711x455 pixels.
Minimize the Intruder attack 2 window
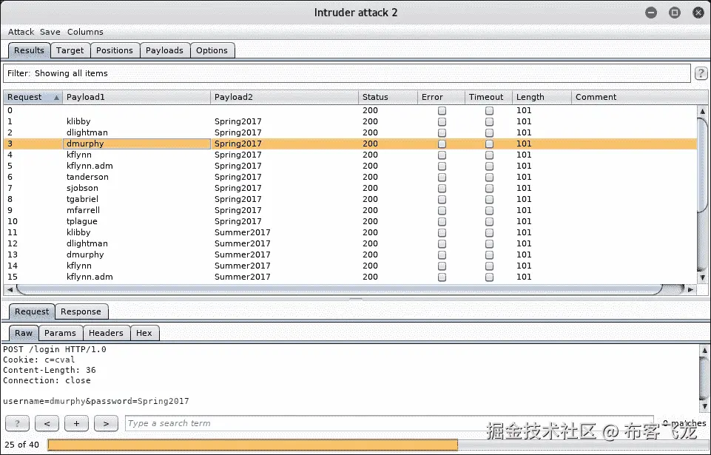click(651, 13)
